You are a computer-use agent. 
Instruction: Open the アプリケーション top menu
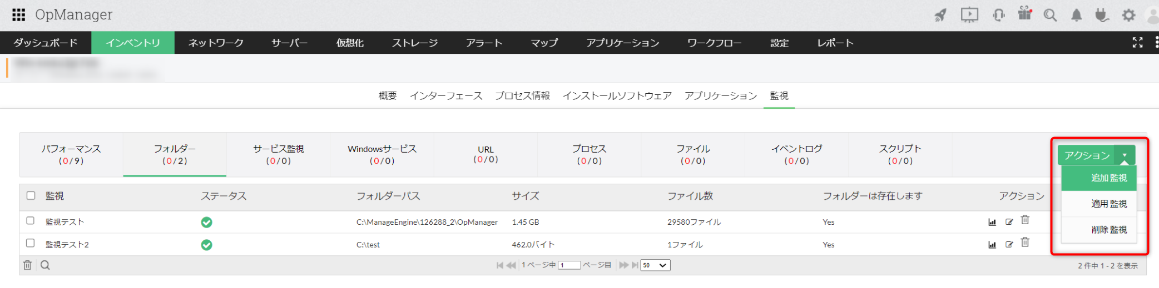[623, 43]
